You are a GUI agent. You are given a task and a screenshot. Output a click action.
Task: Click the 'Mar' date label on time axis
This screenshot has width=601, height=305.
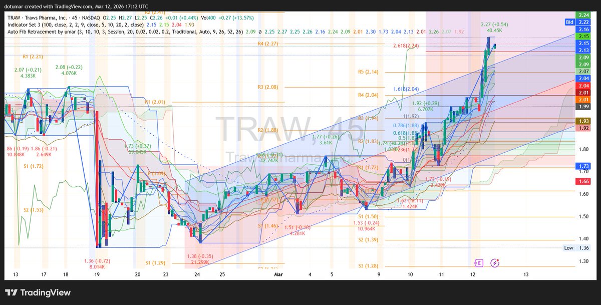coord(278,274)
